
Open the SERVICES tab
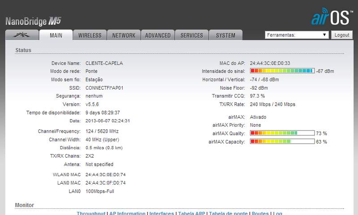[192, 35]
